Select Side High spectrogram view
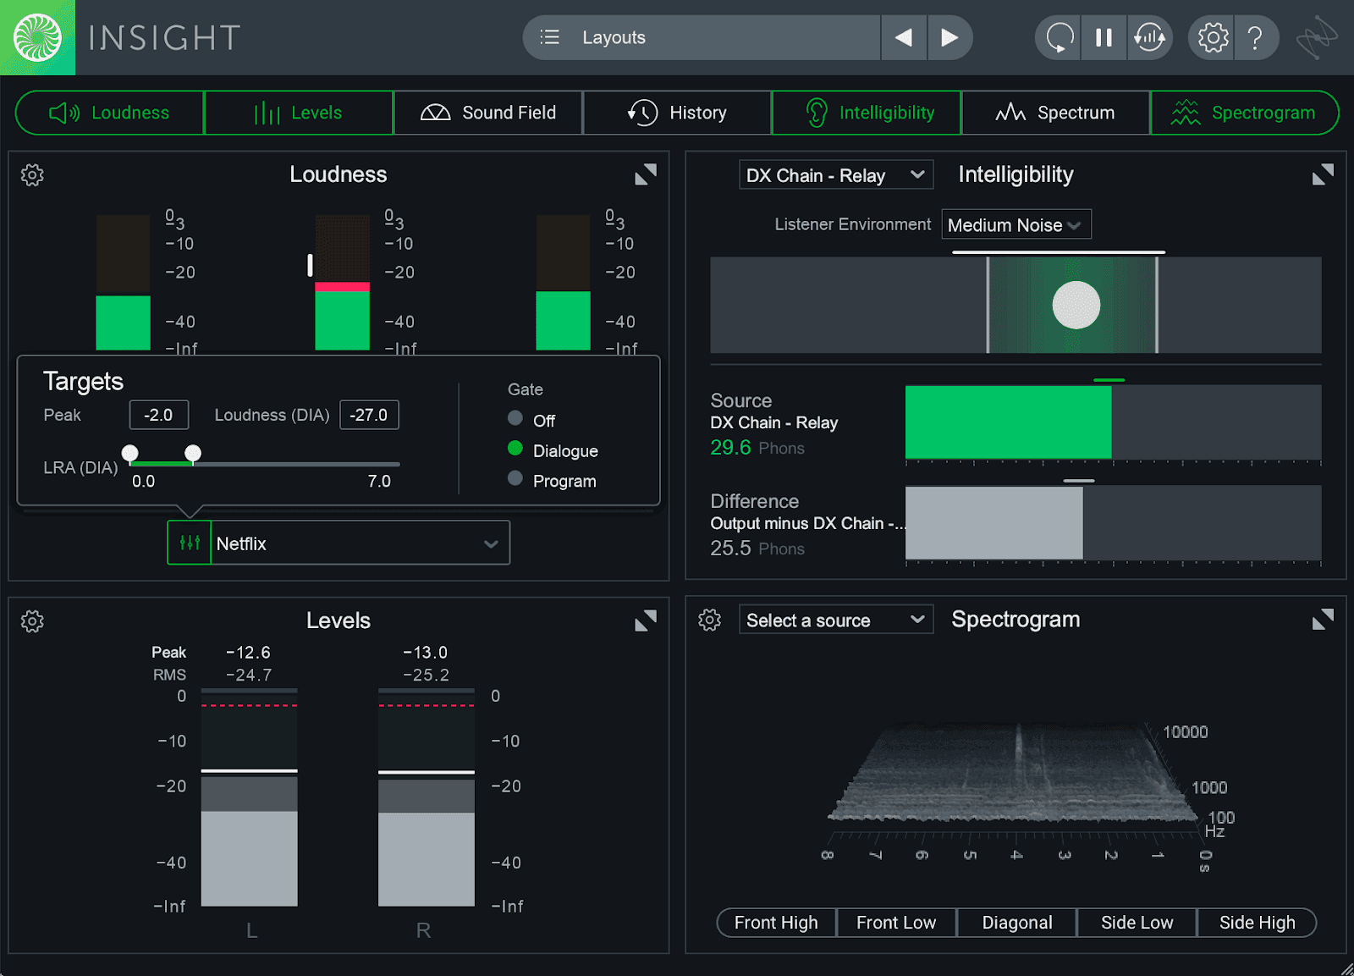Viewport: 1354px width, 976px height. pos(1258,923)
